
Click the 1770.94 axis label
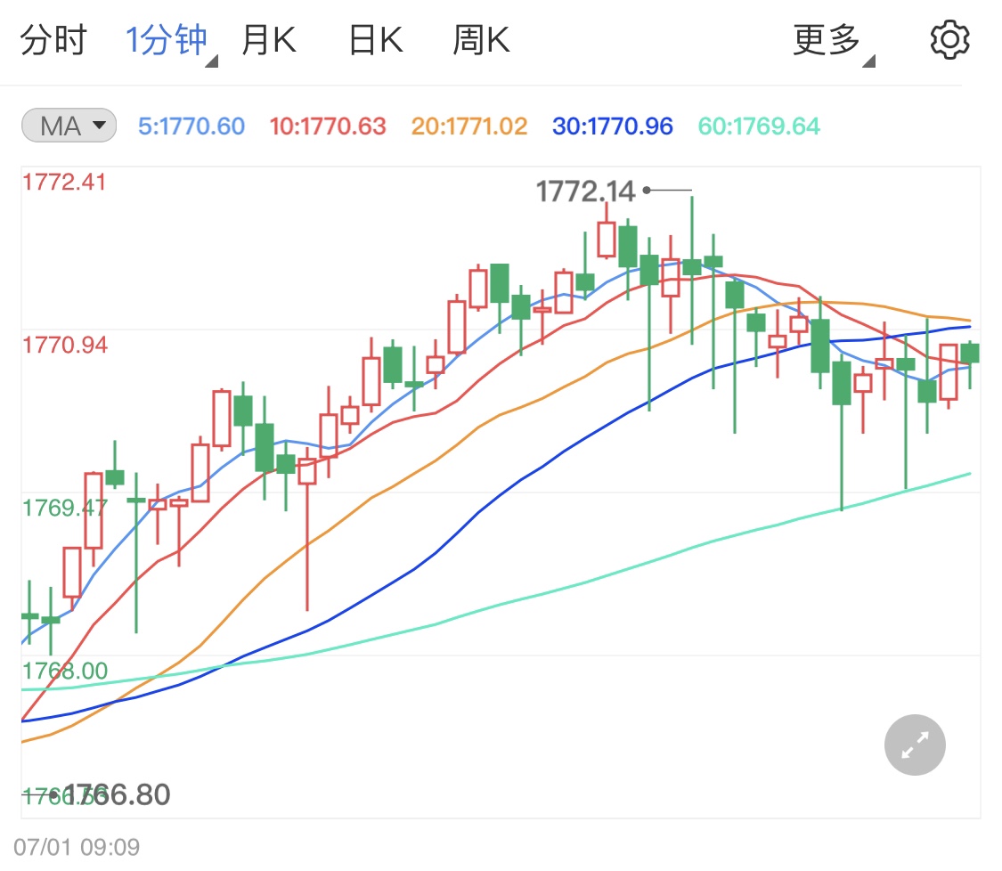coord(65,345)
